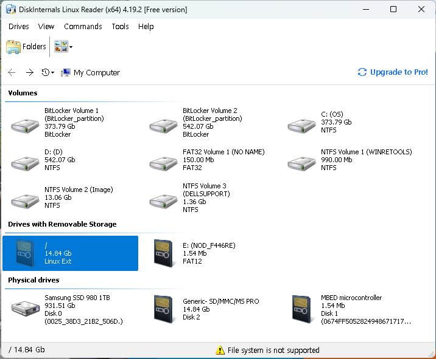Click the Physical drives section header
Image resolution: width=436 pixels, height=359 pixels.
[x=33, y=280]
